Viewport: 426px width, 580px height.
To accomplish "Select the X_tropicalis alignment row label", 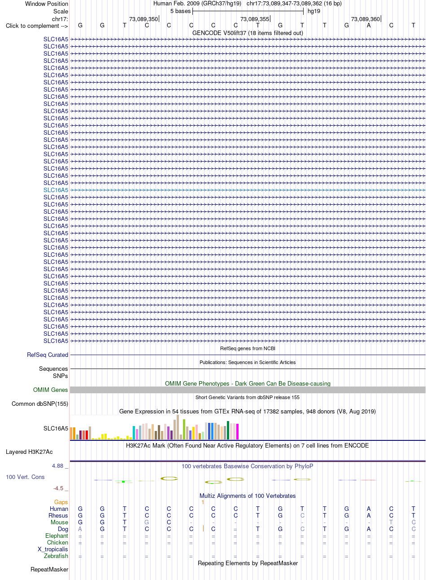I will pyautogui.click(x=53, y=549).
